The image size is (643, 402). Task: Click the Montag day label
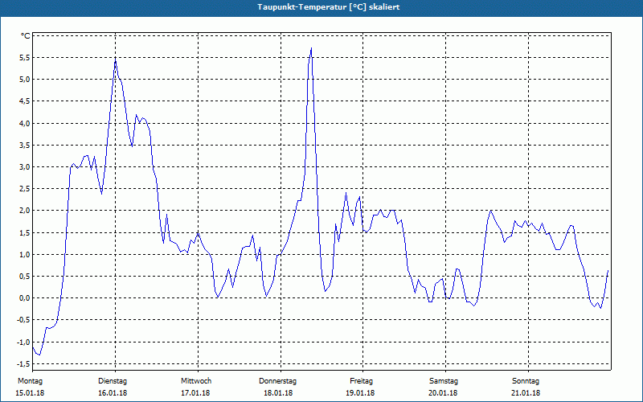point(30,381)
